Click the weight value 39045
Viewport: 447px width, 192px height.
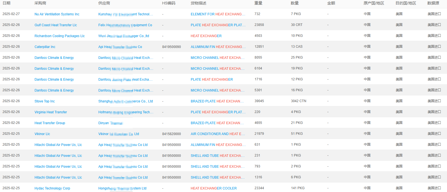[x=259, y=101]
